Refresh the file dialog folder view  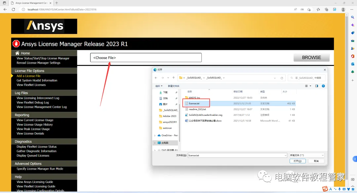282,78
